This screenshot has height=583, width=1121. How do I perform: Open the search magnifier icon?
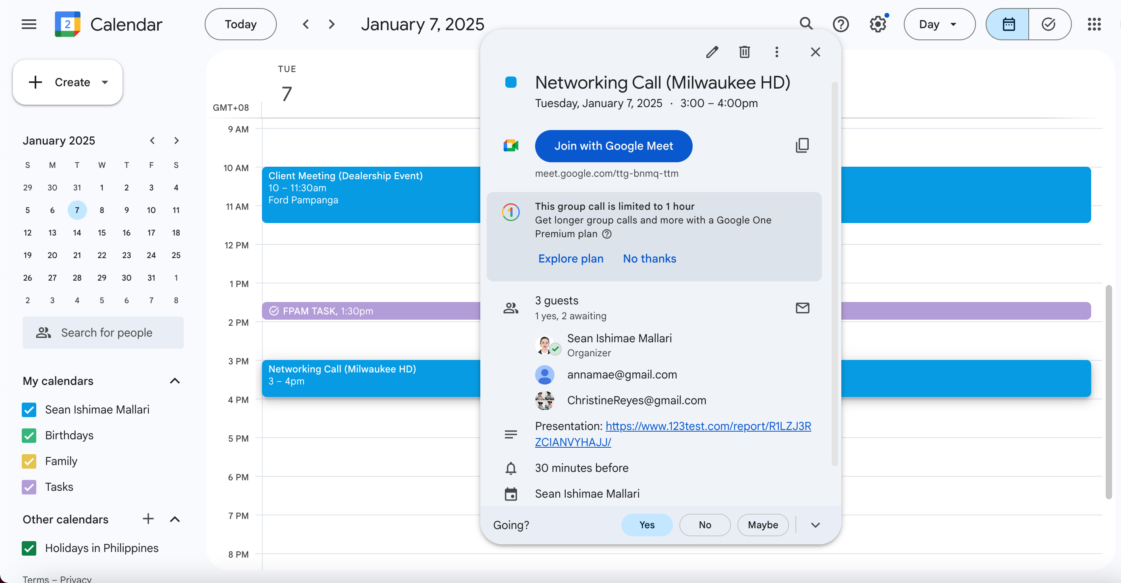pos(806,24)
